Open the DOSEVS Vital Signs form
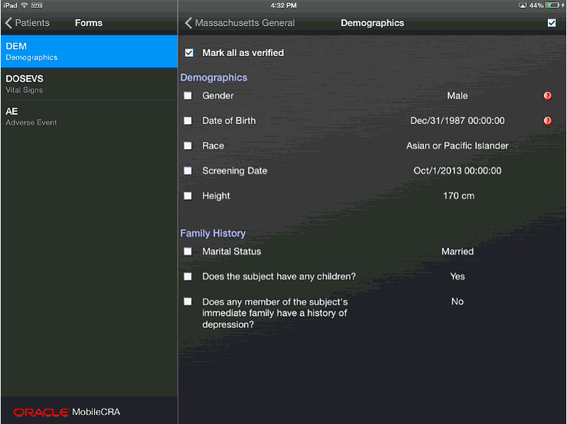567x424 pixels. click(x=89, y=84)
